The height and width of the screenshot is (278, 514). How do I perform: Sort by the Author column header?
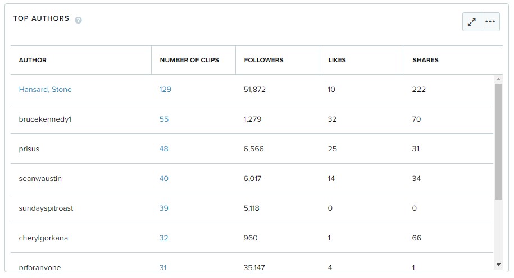coord(33,60)
